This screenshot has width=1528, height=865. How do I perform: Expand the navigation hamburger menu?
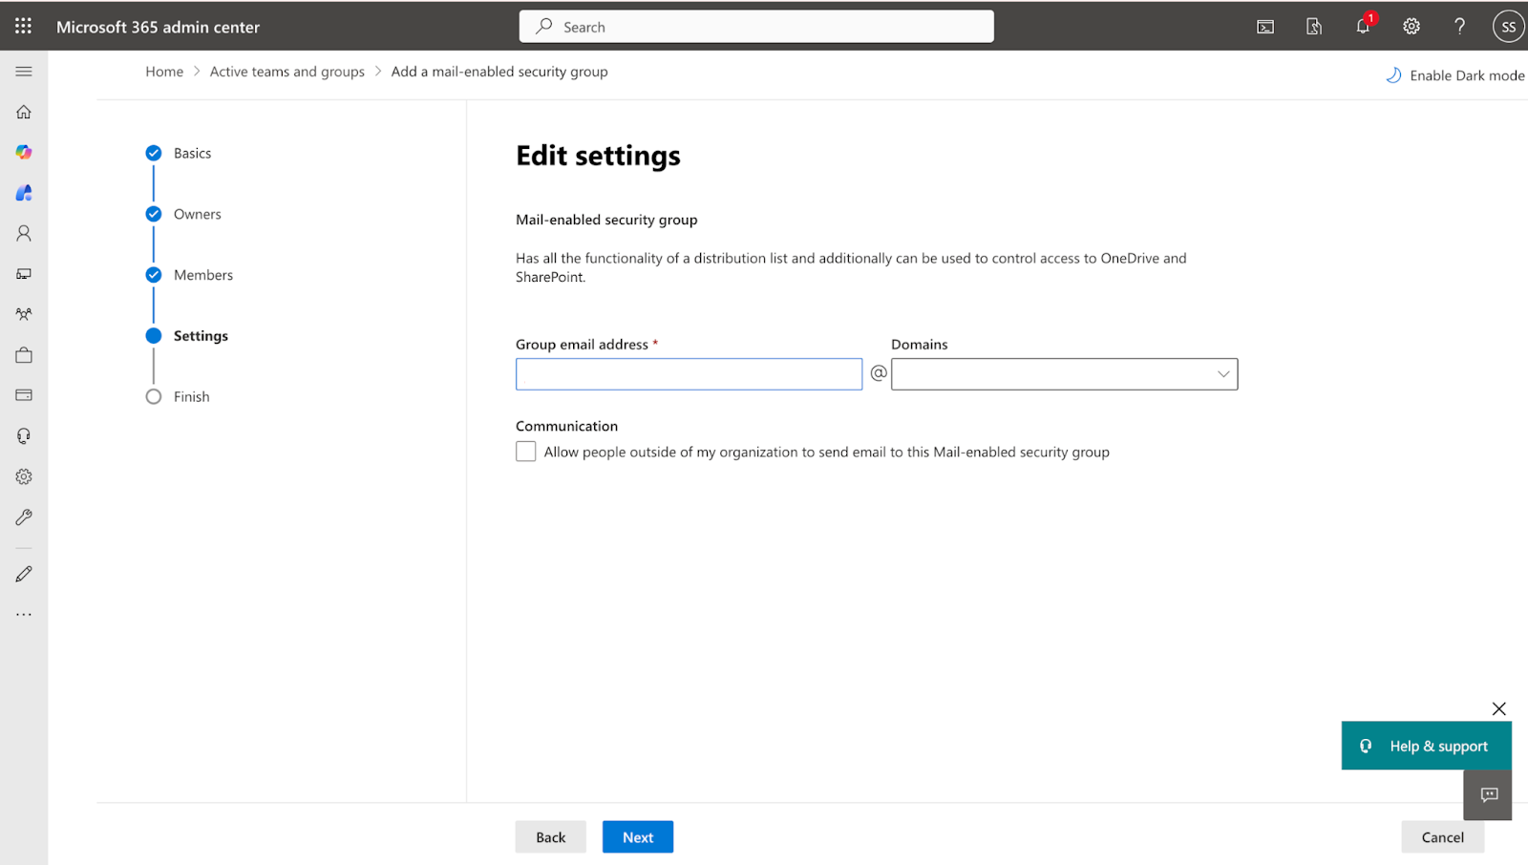(x=24, y=72)
